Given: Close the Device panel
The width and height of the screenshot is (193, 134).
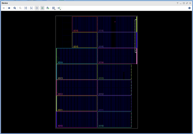Looking at the screenshot, I should 190,3.
